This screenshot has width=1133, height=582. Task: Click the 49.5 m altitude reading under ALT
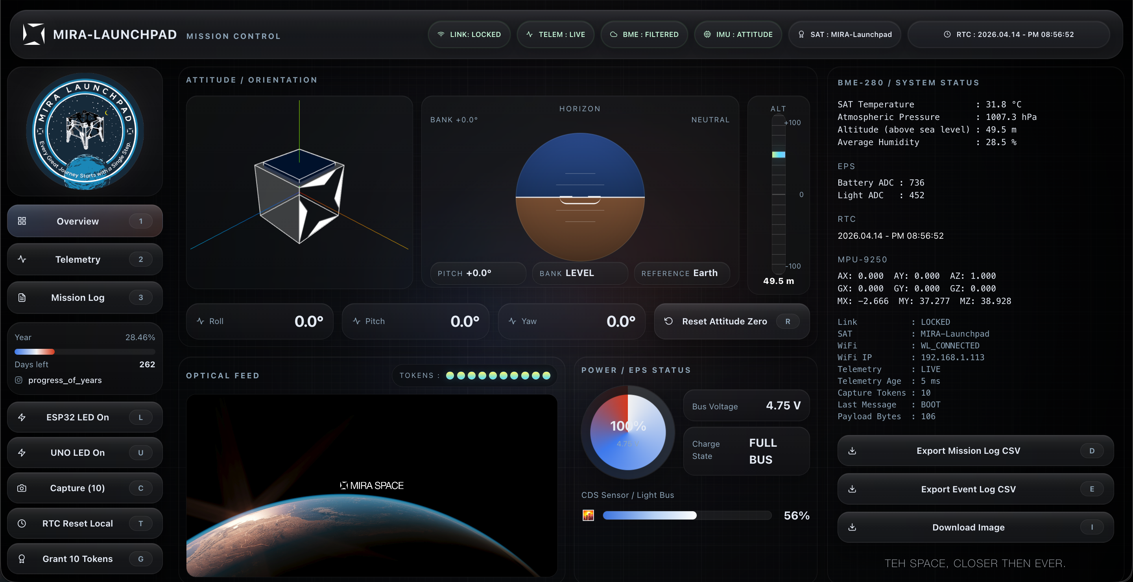[779, 281]
